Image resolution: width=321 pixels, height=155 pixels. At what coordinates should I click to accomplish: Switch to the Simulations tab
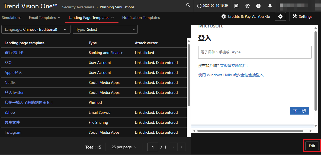coord(12,18)
